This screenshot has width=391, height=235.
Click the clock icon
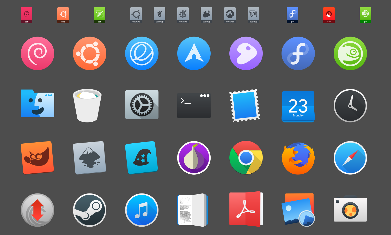click(350, 105)
